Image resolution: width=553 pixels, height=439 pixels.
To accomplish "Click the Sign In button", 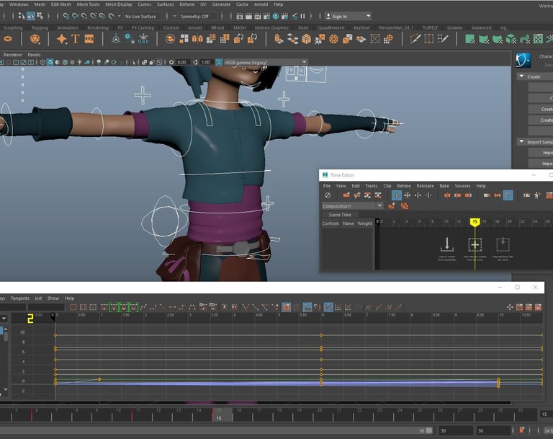I will coord(339,16).
